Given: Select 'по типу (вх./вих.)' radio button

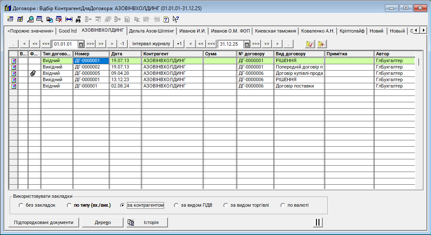Looking at the screenshot, I should [x=69, y=206].
